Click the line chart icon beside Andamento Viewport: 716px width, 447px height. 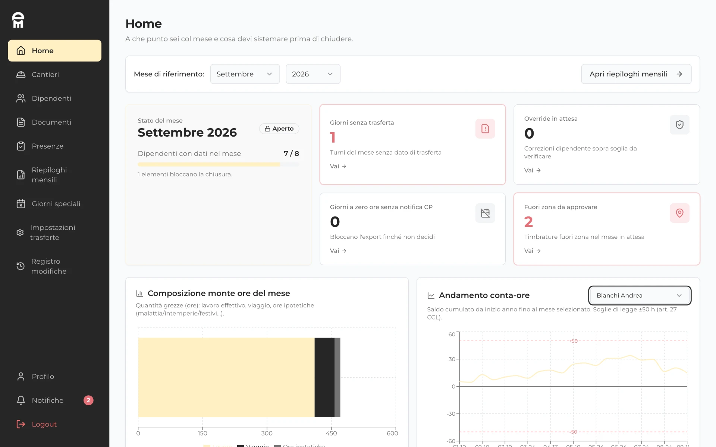tap(431, 295)
